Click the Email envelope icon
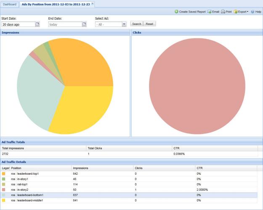The width and height of the screenshot is (263, 210). coord(209,12)
